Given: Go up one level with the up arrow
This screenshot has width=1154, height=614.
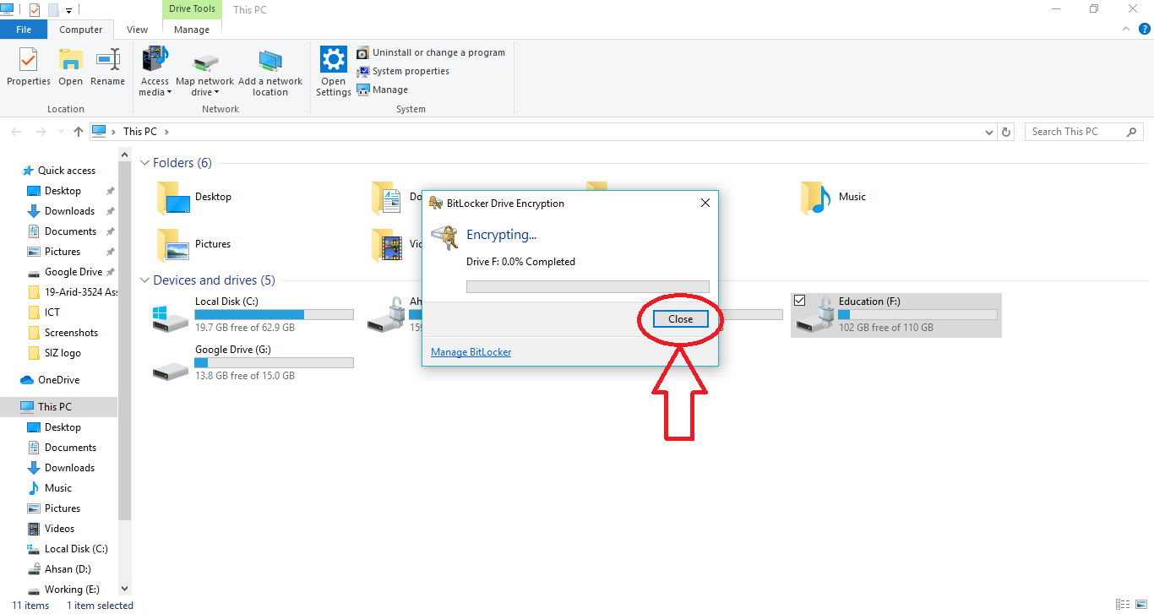Looking at the screenshot, I should coord(79,132).
